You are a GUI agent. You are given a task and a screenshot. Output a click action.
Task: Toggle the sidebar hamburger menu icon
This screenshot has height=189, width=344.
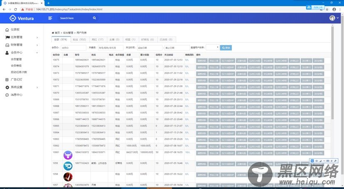click(x=50, y=18)
